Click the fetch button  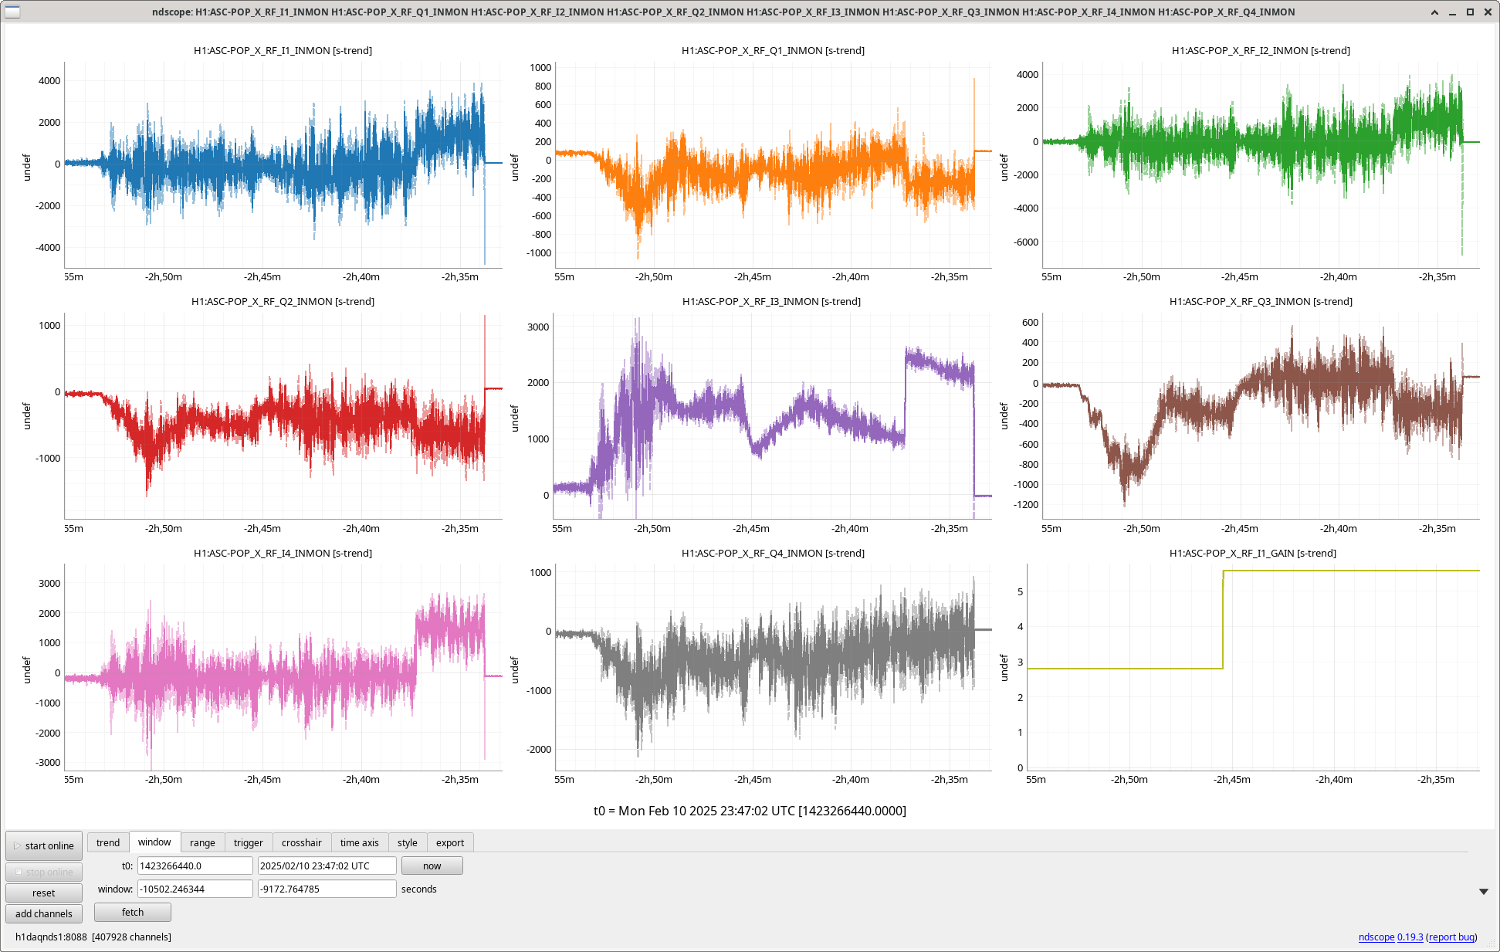coord(133,912)
